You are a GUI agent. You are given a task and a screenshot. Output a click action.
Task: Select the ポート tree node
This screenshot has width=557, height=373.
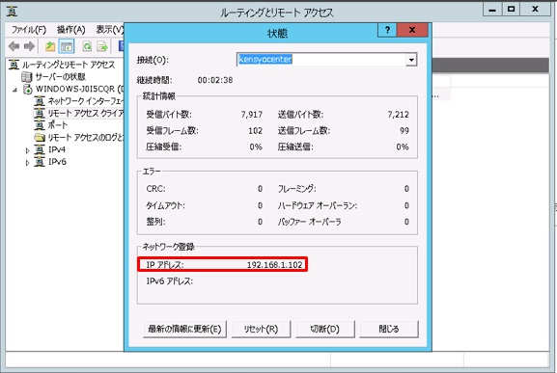pyautogui.click(x=51, y=125)
